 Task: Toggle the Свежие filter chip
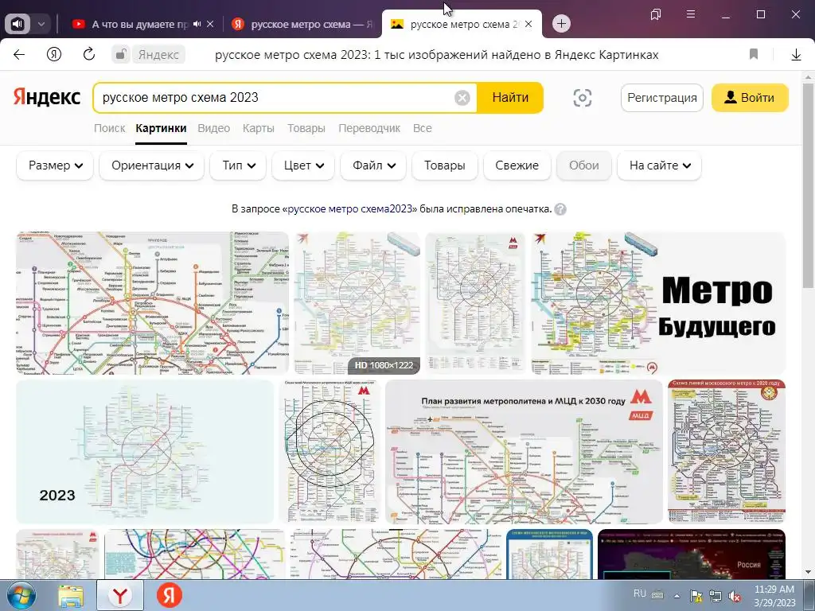tap(517, 165)
